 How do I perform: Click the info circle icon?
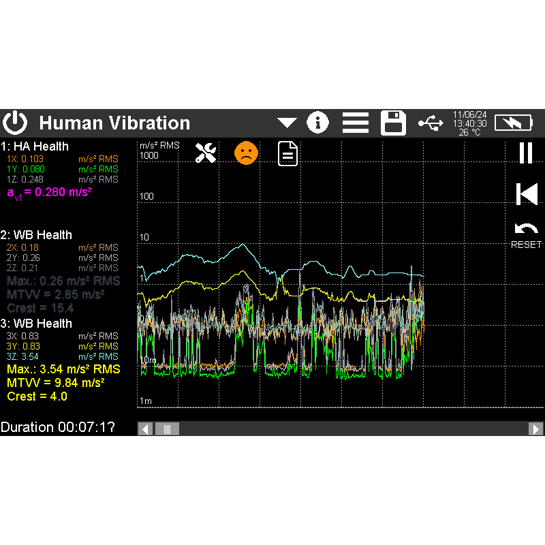317,123
